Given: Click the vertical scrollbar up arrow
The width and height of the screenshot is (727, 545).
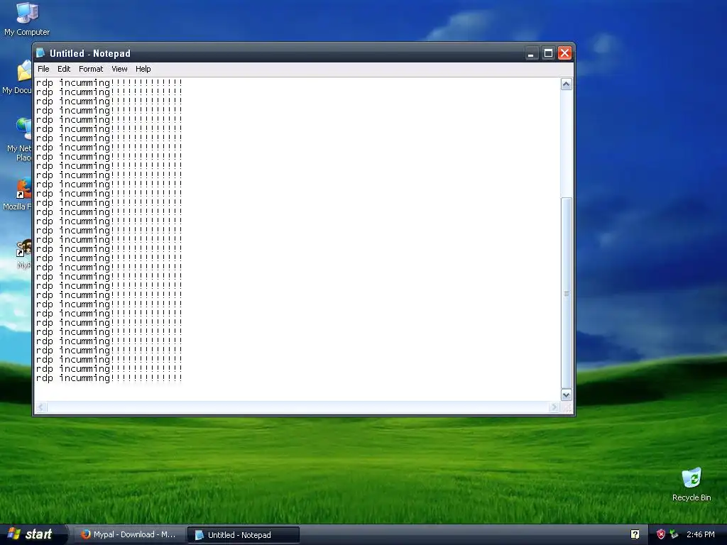Looking at the screenshot, I should [x=566, y=84].
